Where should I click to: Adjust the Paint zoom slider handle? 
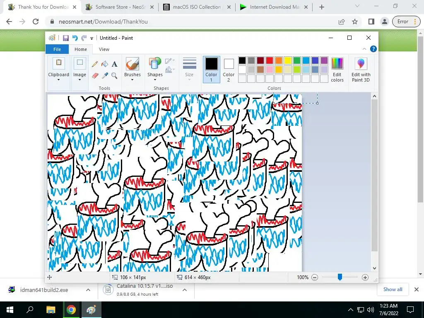tap(340, 277)
